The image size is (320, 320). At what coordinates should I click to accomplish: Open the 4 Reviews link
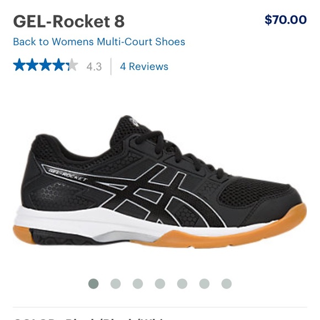(144, 67)
